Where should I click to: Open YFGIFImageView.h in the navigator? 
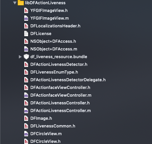coord(49,10)
